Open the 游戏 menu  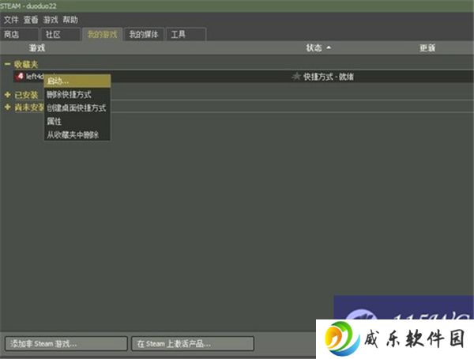51,20
